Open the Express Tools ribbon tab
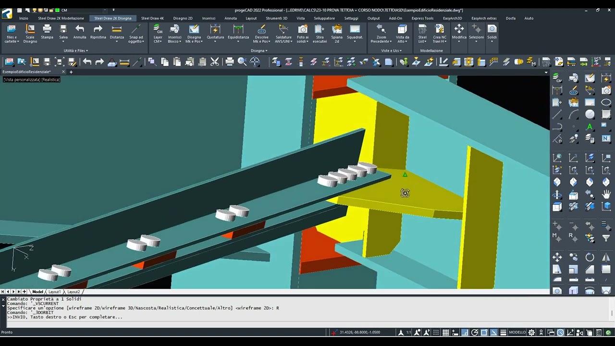This screenshot has height=346, width=615. pyautogui.click(x=422, y=18)
